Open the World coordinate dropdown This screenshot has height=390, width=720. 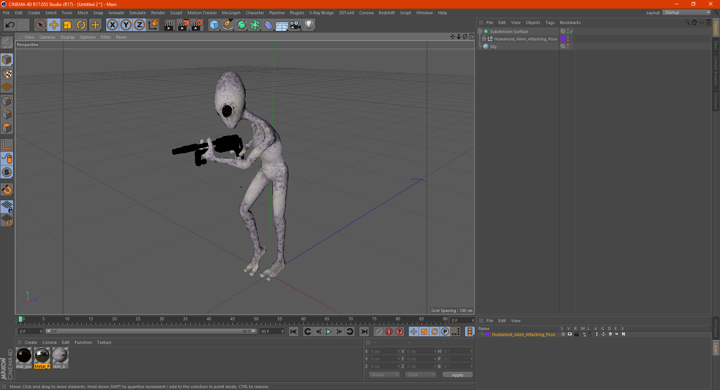[384, 375]
